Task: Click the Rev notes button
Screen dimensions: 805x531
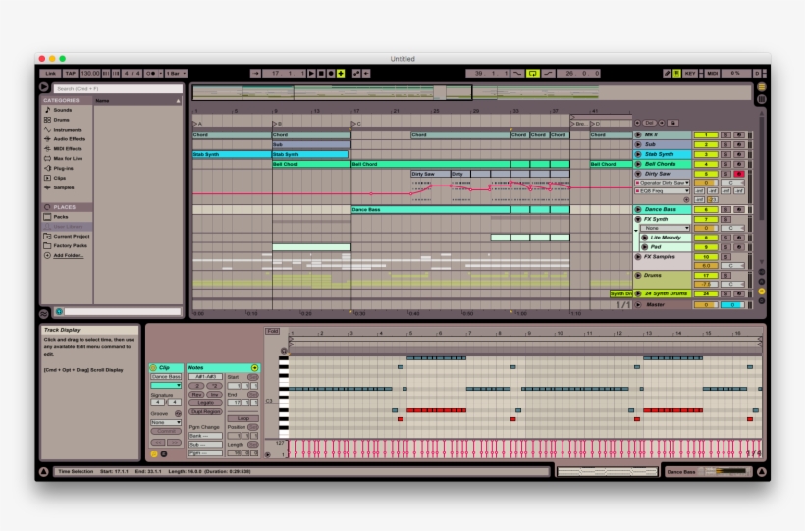Action: [x=196, y=395]
